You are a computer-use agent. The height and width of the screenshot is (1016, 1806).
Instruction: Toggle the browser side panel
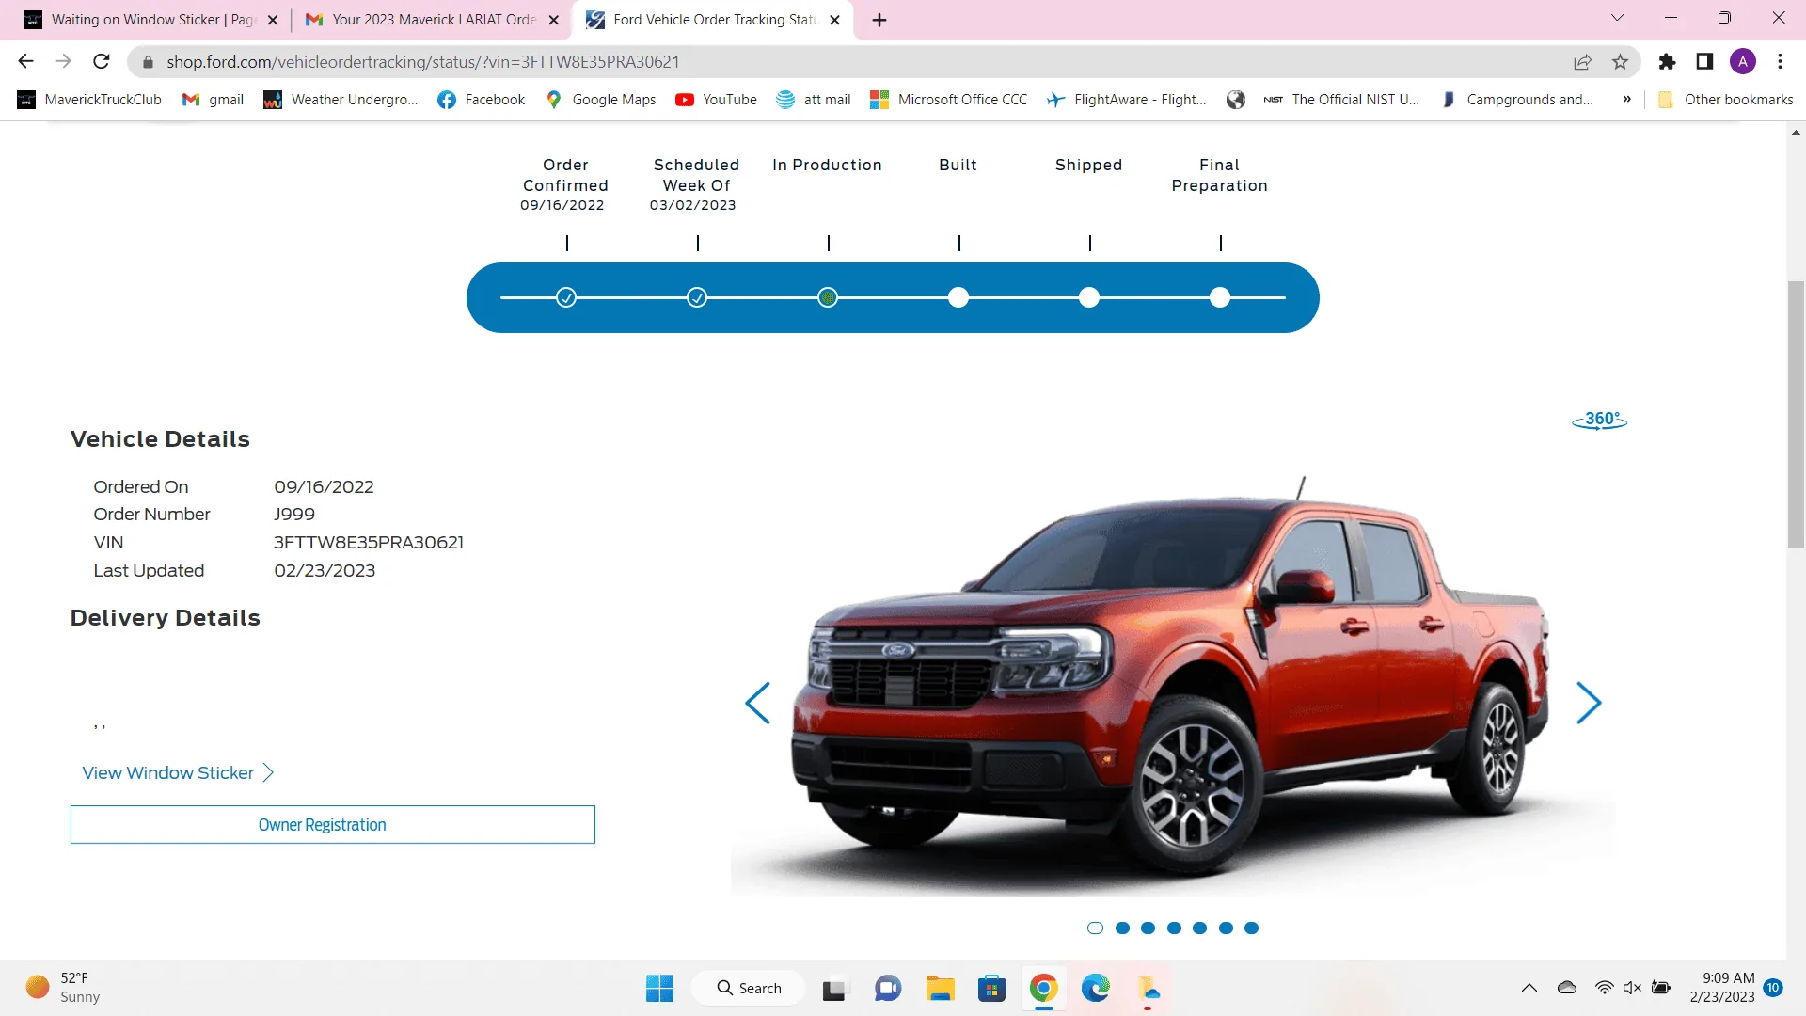[1704, 62]
